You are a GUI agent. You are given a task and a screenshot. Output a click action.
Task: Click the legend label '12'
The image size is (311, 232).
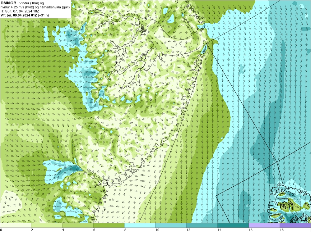[188, 230]
